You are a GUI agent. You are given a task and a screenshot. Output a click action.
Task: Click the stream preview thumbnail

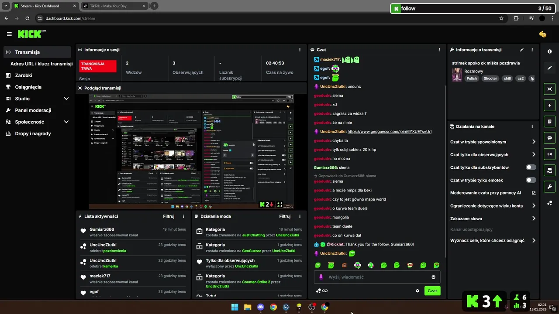(191, 151)
